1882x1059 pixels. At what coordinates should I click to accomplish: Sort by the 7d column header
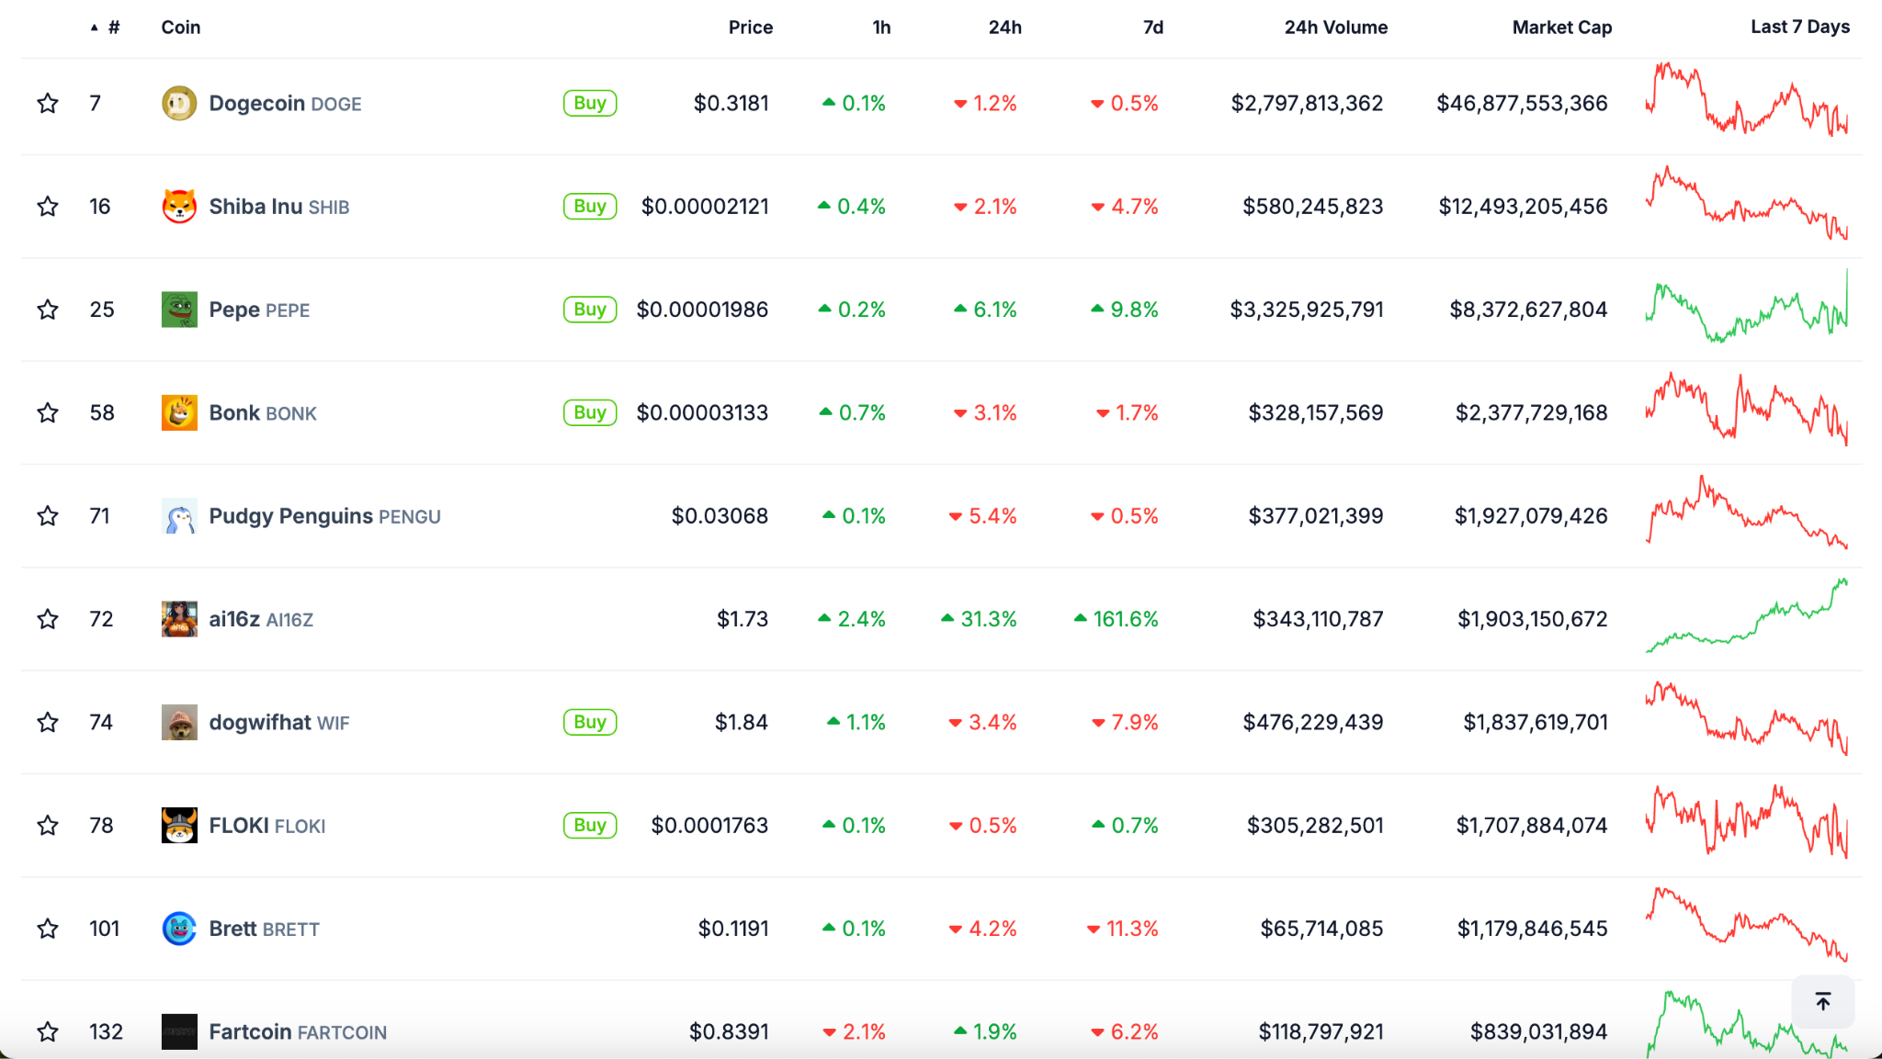pyautogui.click(x=1153, y=28)
